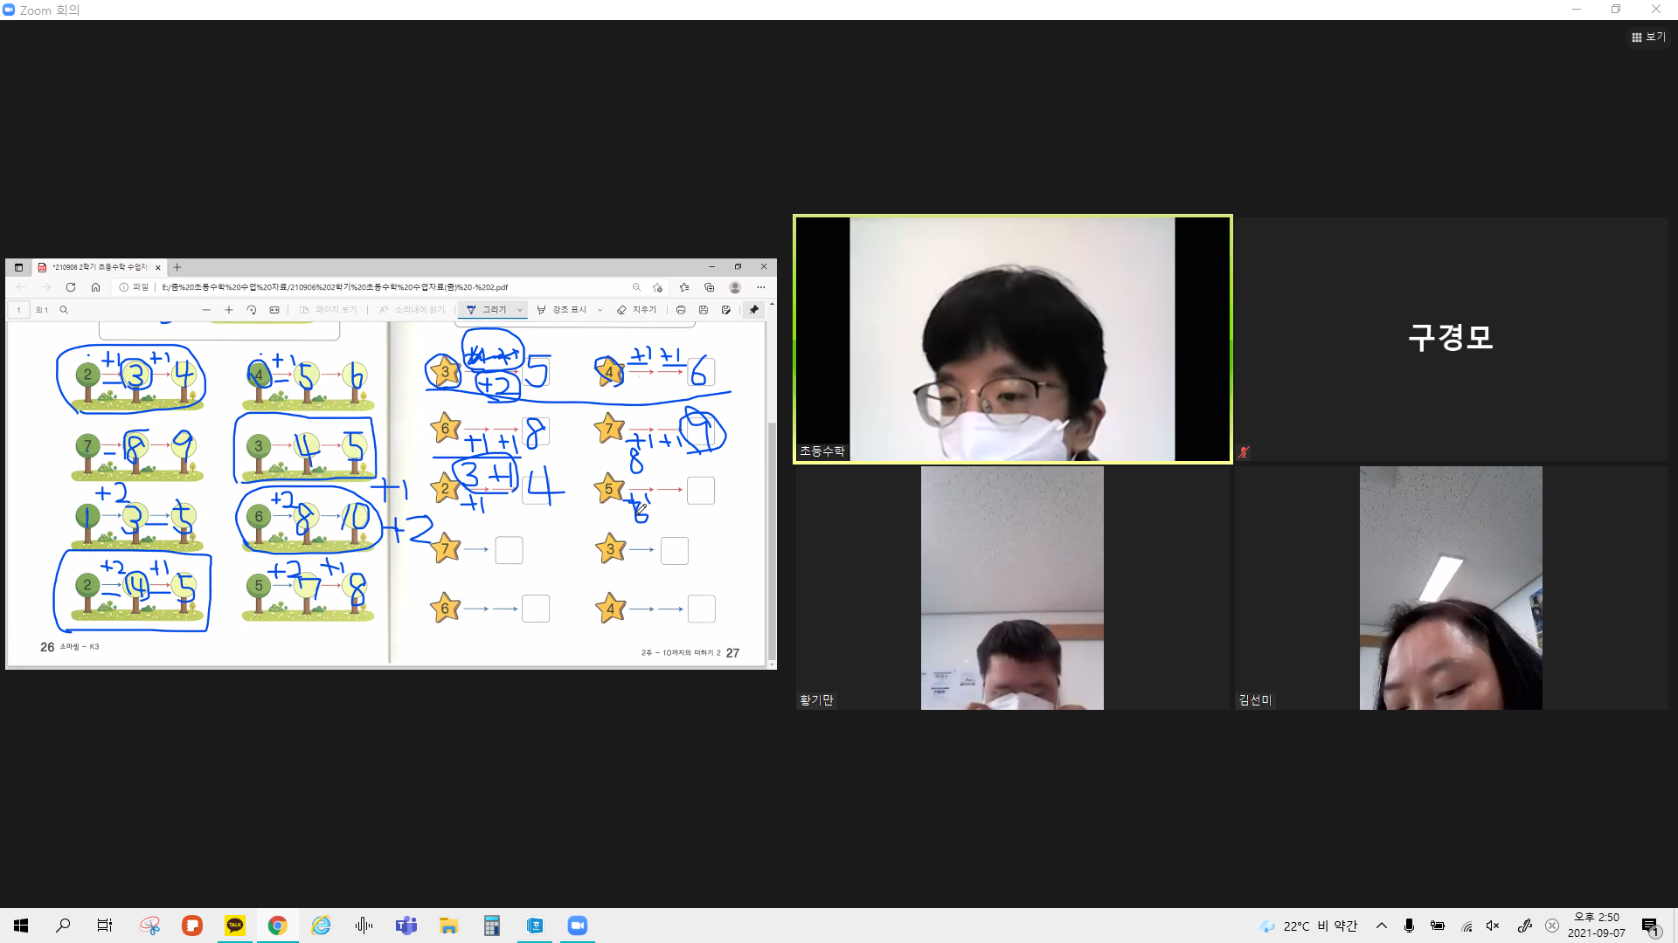
Task: Select the 지우기 eraser tool
Action: pyautogui.click(x=636, y=310)
